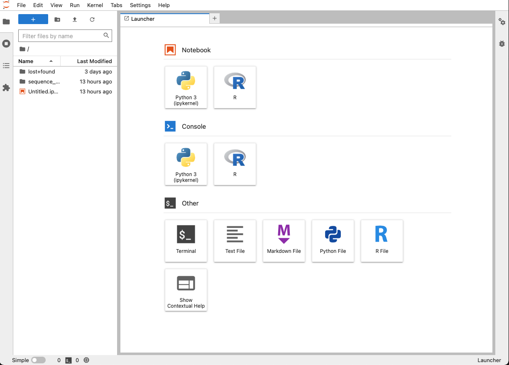The image size is (509, 365).
Task: Open the Debugger bug icon panel
Action: pyautogui.click(x=502, y=44)
